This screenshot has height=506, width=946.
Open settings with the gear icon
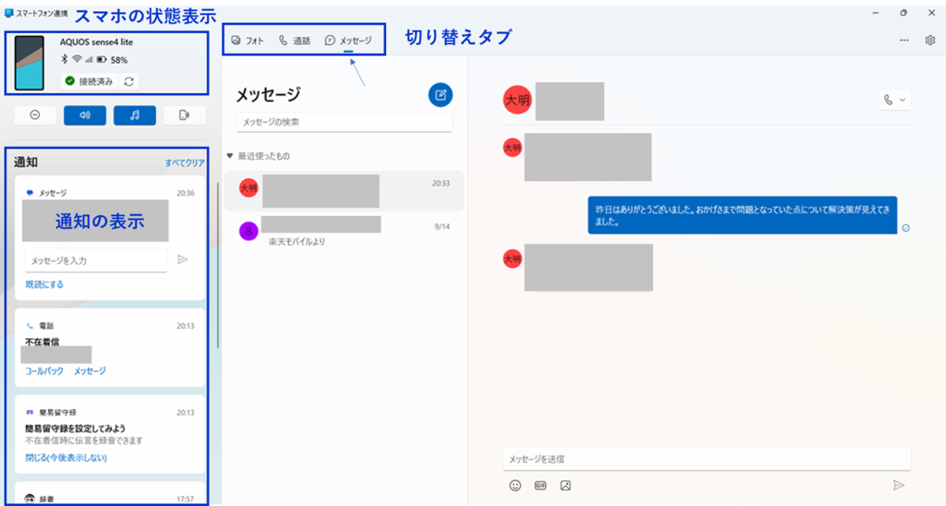pyautogui.click(x=929, y=41)
